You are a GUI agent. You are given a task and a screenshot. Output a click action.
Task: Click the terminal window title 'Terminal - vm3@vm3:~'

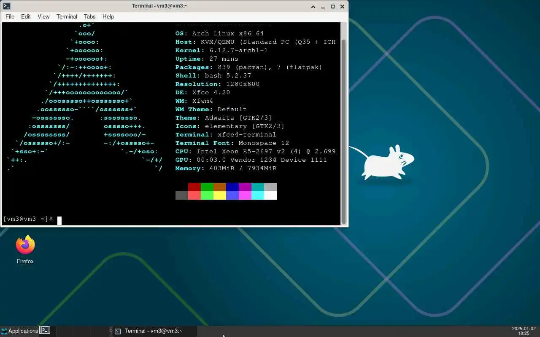(160, 6)
